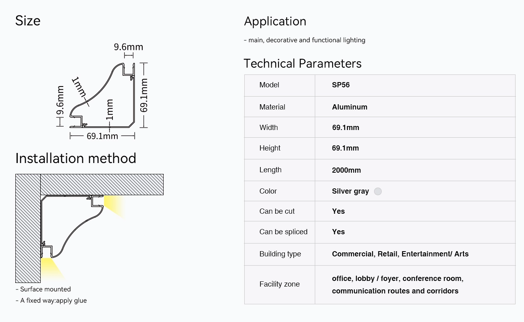Click the silver gray color swatch circle
The width and height of the screenshot is (524, 322).
point(378,191)
